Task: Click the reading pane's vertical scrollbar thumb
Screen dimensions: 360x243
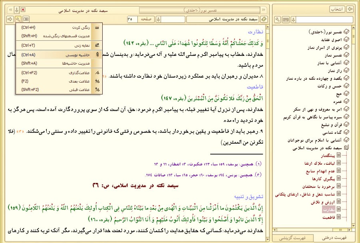Action: [267, 42]
